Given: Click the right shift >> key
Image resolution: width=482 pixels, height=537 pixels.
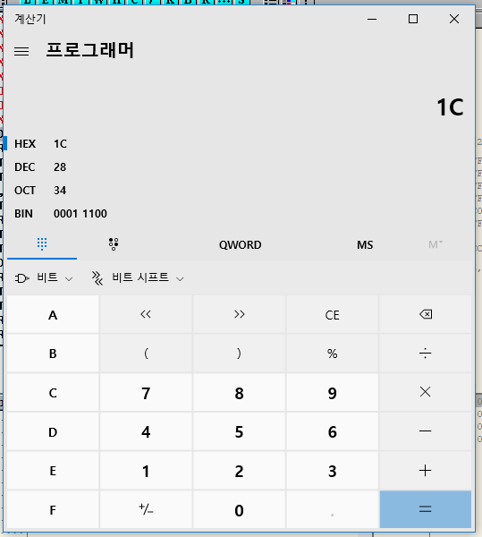Looking at the screenshot, I should 239,314.
